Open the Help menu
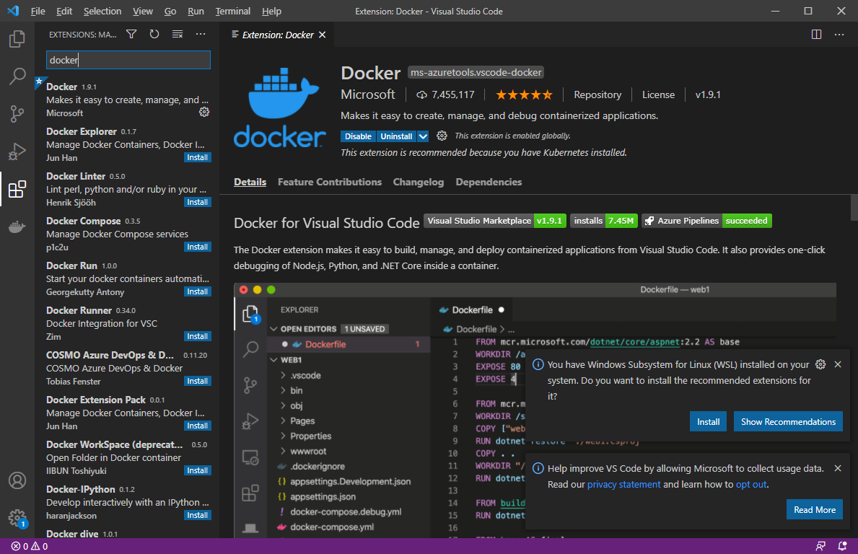 tap(271, 11)
